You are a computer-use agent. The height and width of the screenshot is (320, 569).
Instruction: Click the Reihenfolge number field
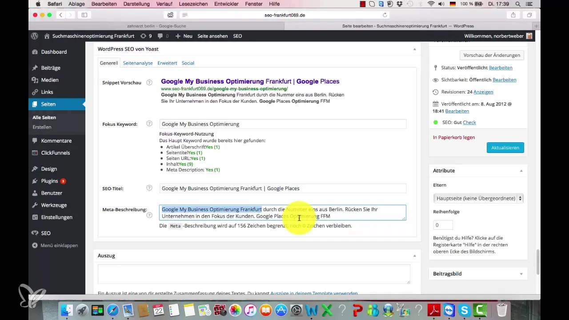click(x=443, y=225)
